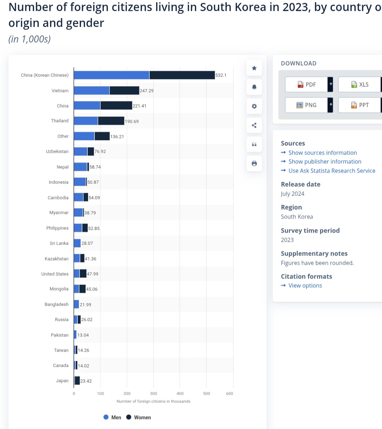Click the quotation citation icon

coord(254,144)
